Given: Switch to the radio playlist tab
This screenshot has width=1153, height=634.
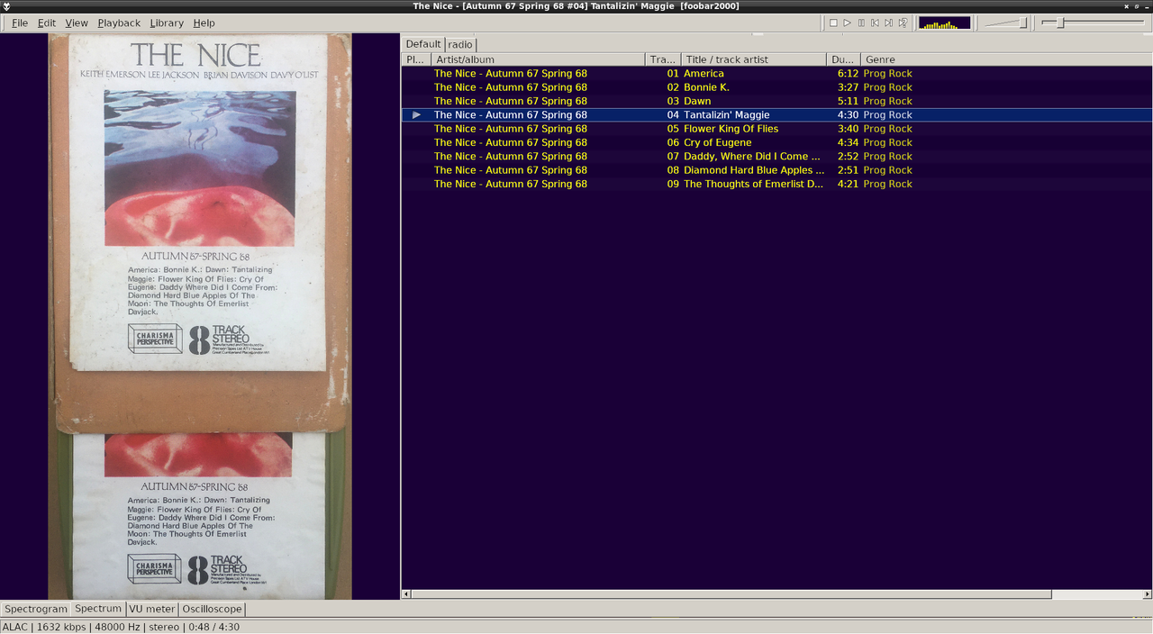Looking at the screenshot, I should pyautogui.click(x=460, y=44).
